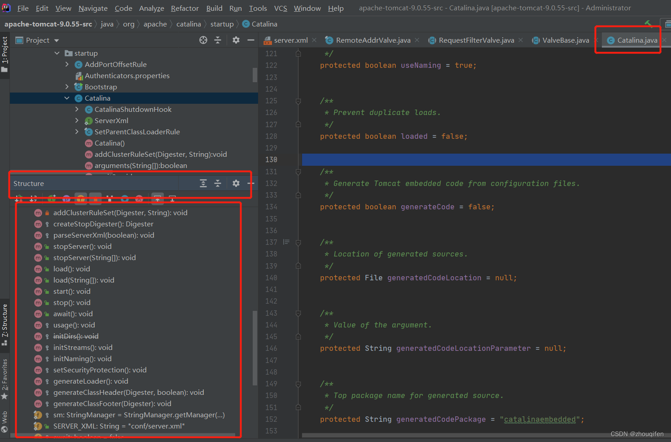The image size is (671, 442).
Task: Open the Refactor menu
Action: click(x=184, y=8)
